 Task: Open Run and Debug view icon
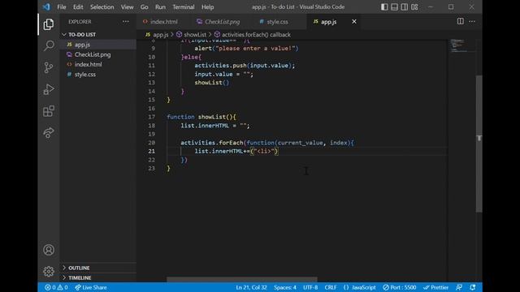(x=49, y=89)
